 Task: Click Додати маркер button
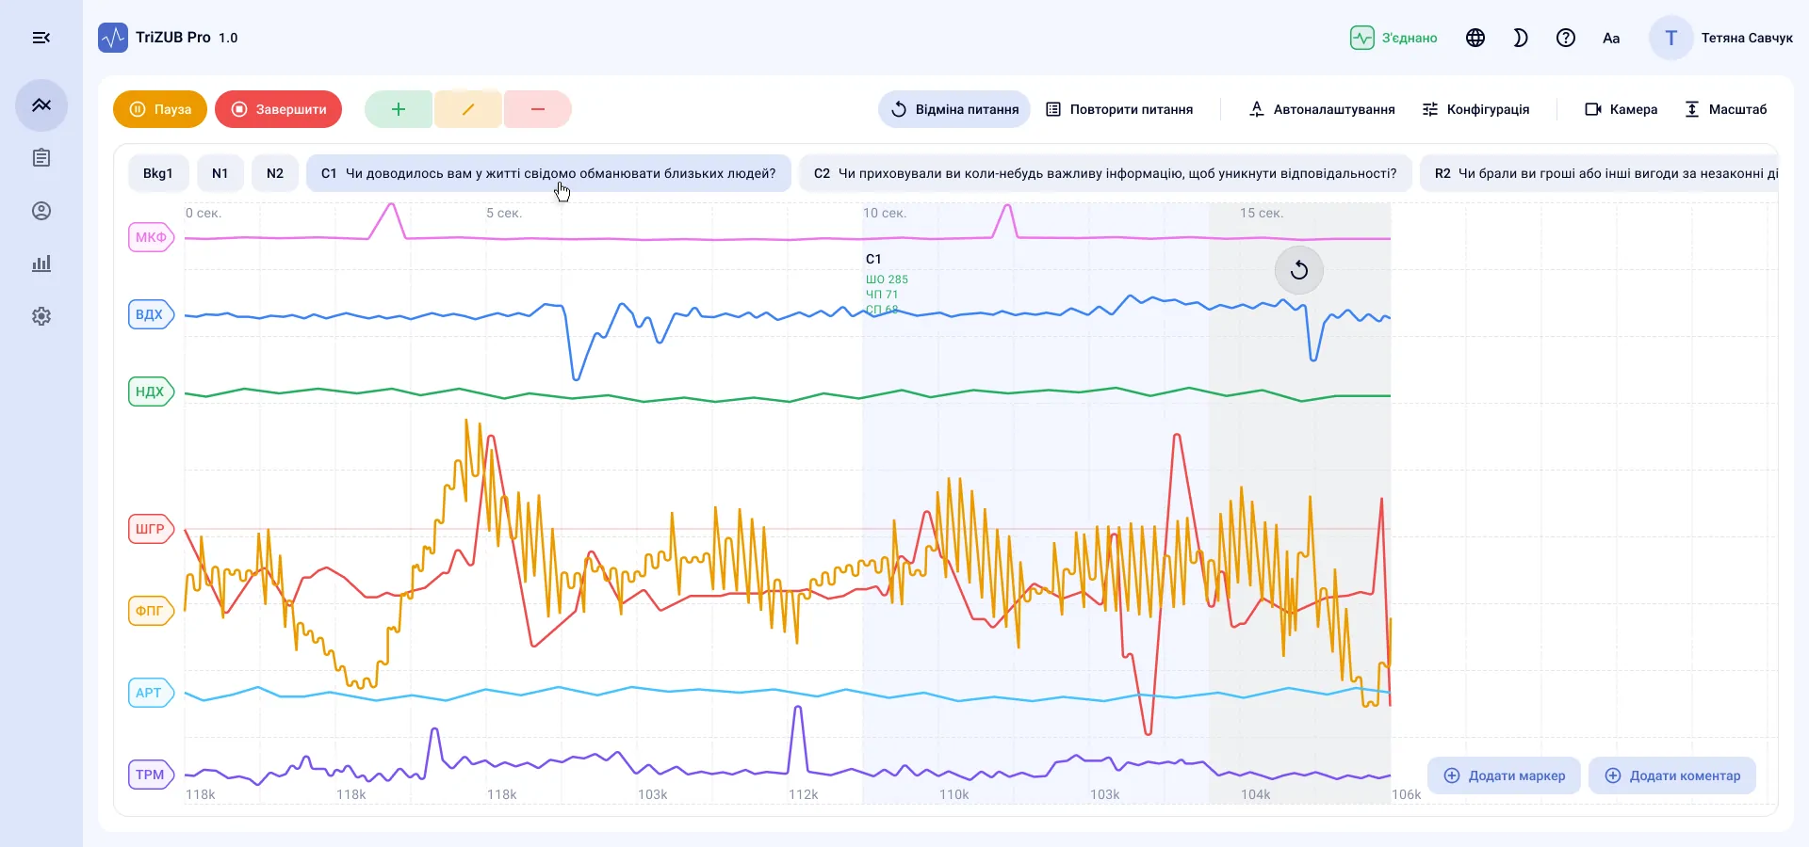pyautogui.click(x=1504, y=775)
